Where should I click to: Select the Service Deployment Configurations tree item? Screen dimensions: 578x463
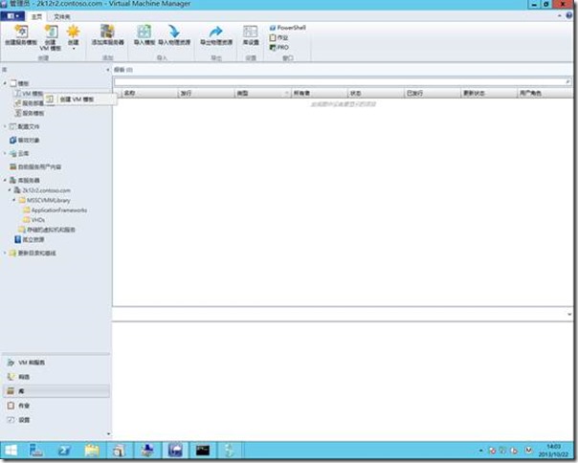[29, 103]
